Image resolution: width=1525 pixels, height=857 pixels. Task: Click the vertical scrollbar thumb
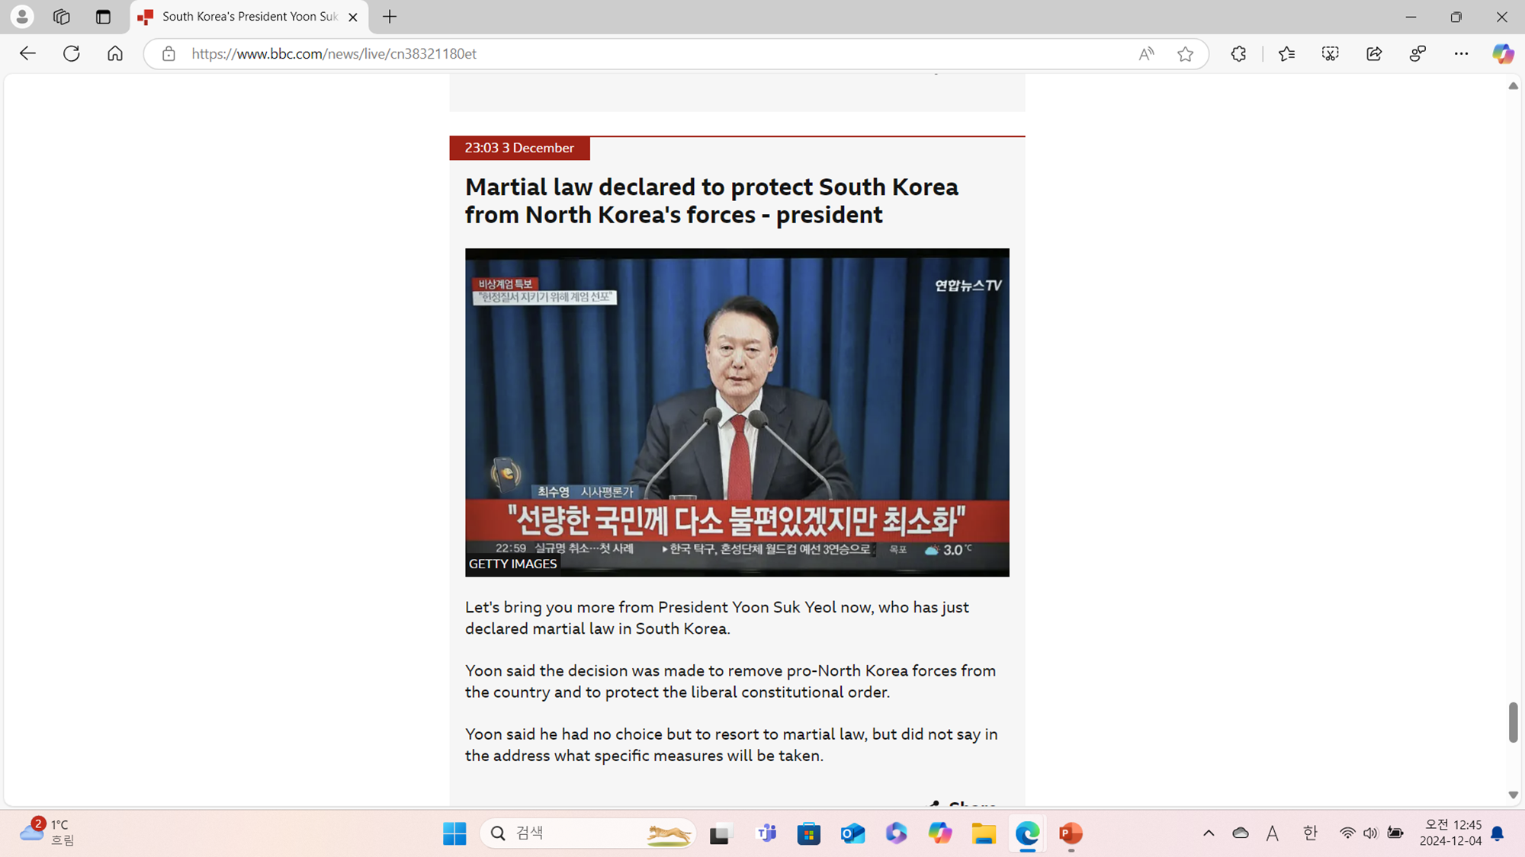pos(1513,721)
